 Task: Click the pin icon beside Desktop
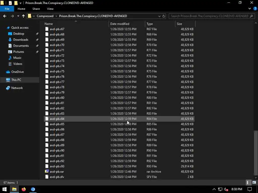coord(37,34)
